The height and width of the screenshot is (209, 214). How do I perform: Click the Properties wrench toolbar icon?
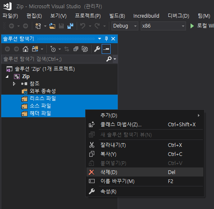(97, 49)
